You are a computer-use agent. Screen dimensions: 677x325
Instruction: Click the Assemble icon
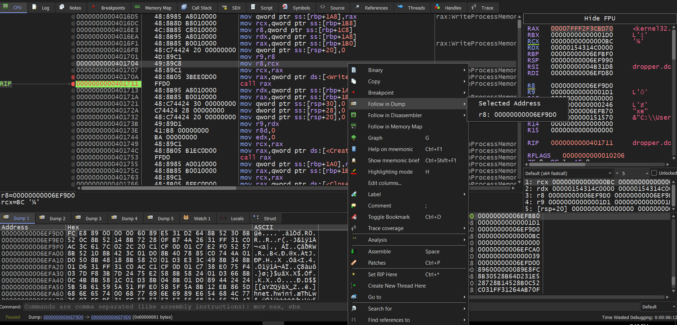click(x=354, y=252)
